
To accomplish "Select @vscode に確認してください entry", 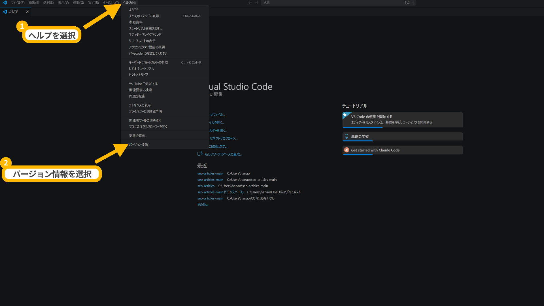I will tap(165, 53).
